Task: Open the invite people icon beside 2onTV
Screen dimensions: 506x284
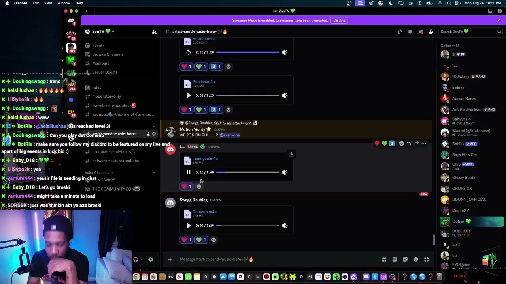Action: [x=154, y=32]
